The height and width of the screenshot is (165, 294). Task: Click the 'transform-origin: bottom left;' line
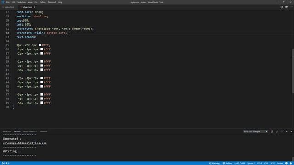tap(41, 33)
